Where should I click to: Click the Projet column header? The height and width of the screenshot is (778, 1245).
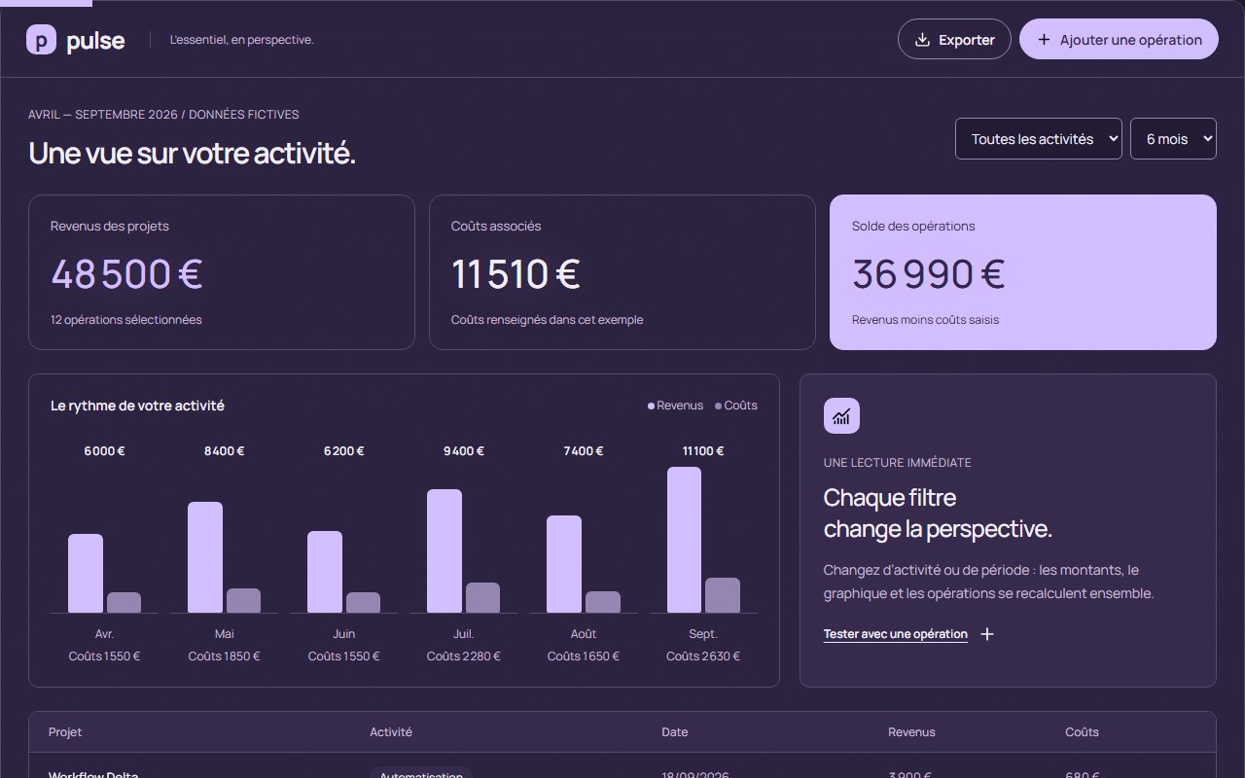point(65,732)
